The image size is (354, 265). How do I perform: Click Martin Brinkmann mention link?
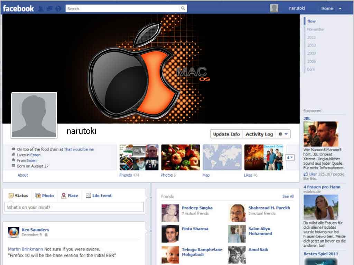tap(26, 249)
